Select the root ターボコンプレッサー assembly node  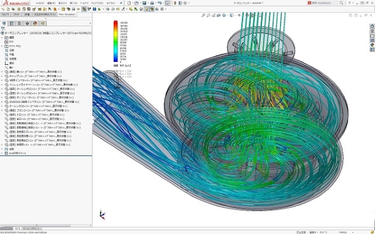coord(46,33)
